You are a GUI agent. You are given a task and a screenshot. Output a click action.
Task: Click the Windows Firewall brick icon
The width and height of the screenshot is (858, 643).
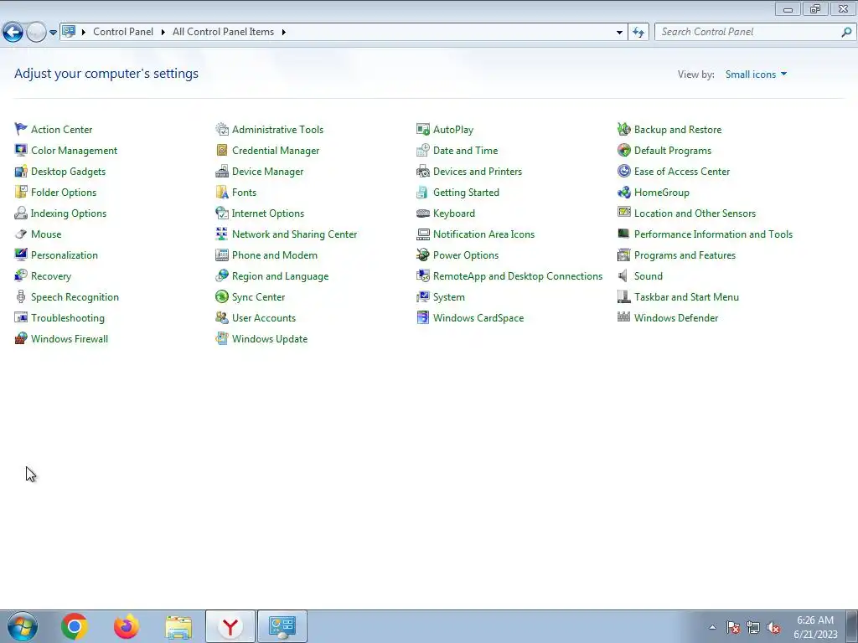click(21, 338)
